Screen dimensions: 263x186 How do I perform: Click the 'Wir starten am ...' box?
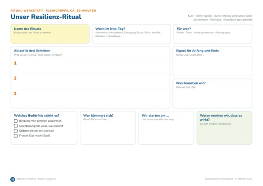tap(166, 128)
